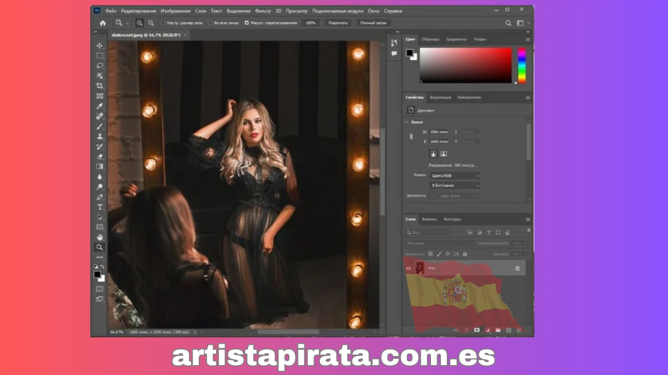This screenshot has height=375, width=668.
Task: Open the Файл menu
Action: (x=111, y=10)
